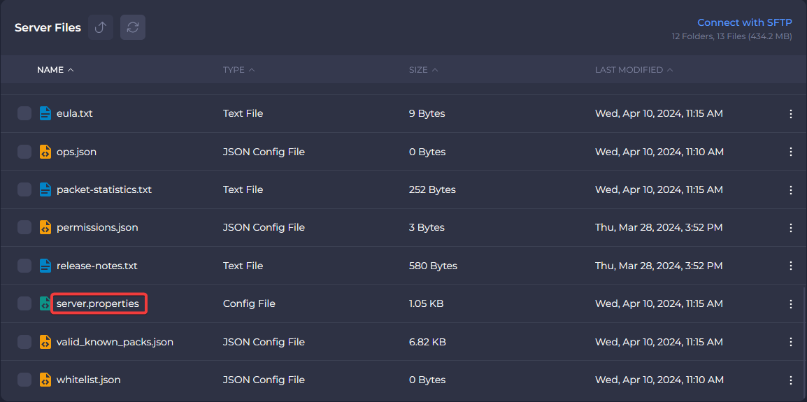Open the three-dot menu for whitelist.json
The width and height of the screenshot is (807, 402).
click(791, 380)
